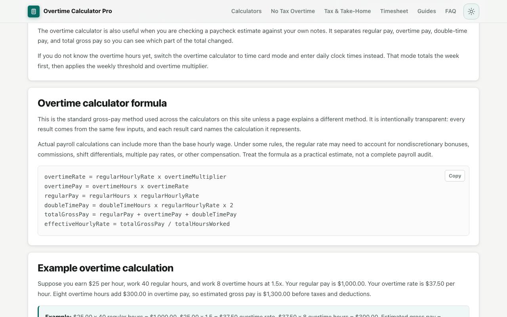The width and height of the screenshot is (507, 317).
Task: Click the regularPay formula line
Action: pos(122,196)
